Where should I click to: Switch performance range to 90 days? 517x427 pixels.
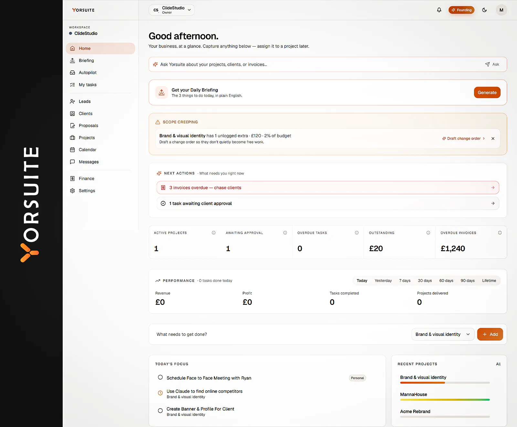click(x=468, y=281)
